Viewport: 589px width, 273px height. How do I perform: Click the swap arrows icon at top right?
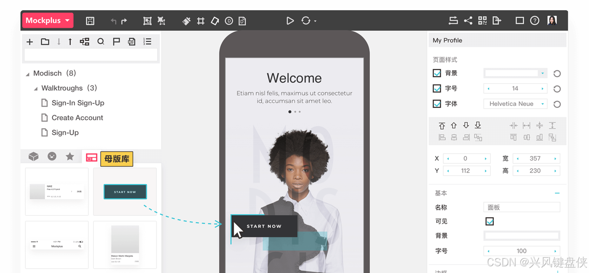(x=453, y=21)
